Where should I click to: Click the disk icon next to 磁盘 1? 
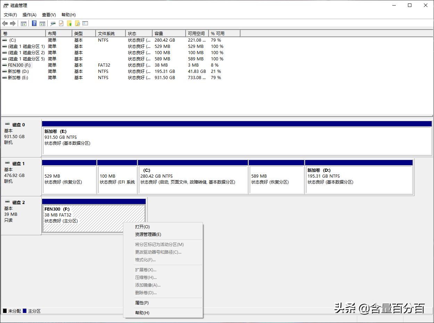pos(7,163)
